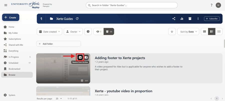
Task: Open My Folder in the sidebar
Action: (17, 33)
